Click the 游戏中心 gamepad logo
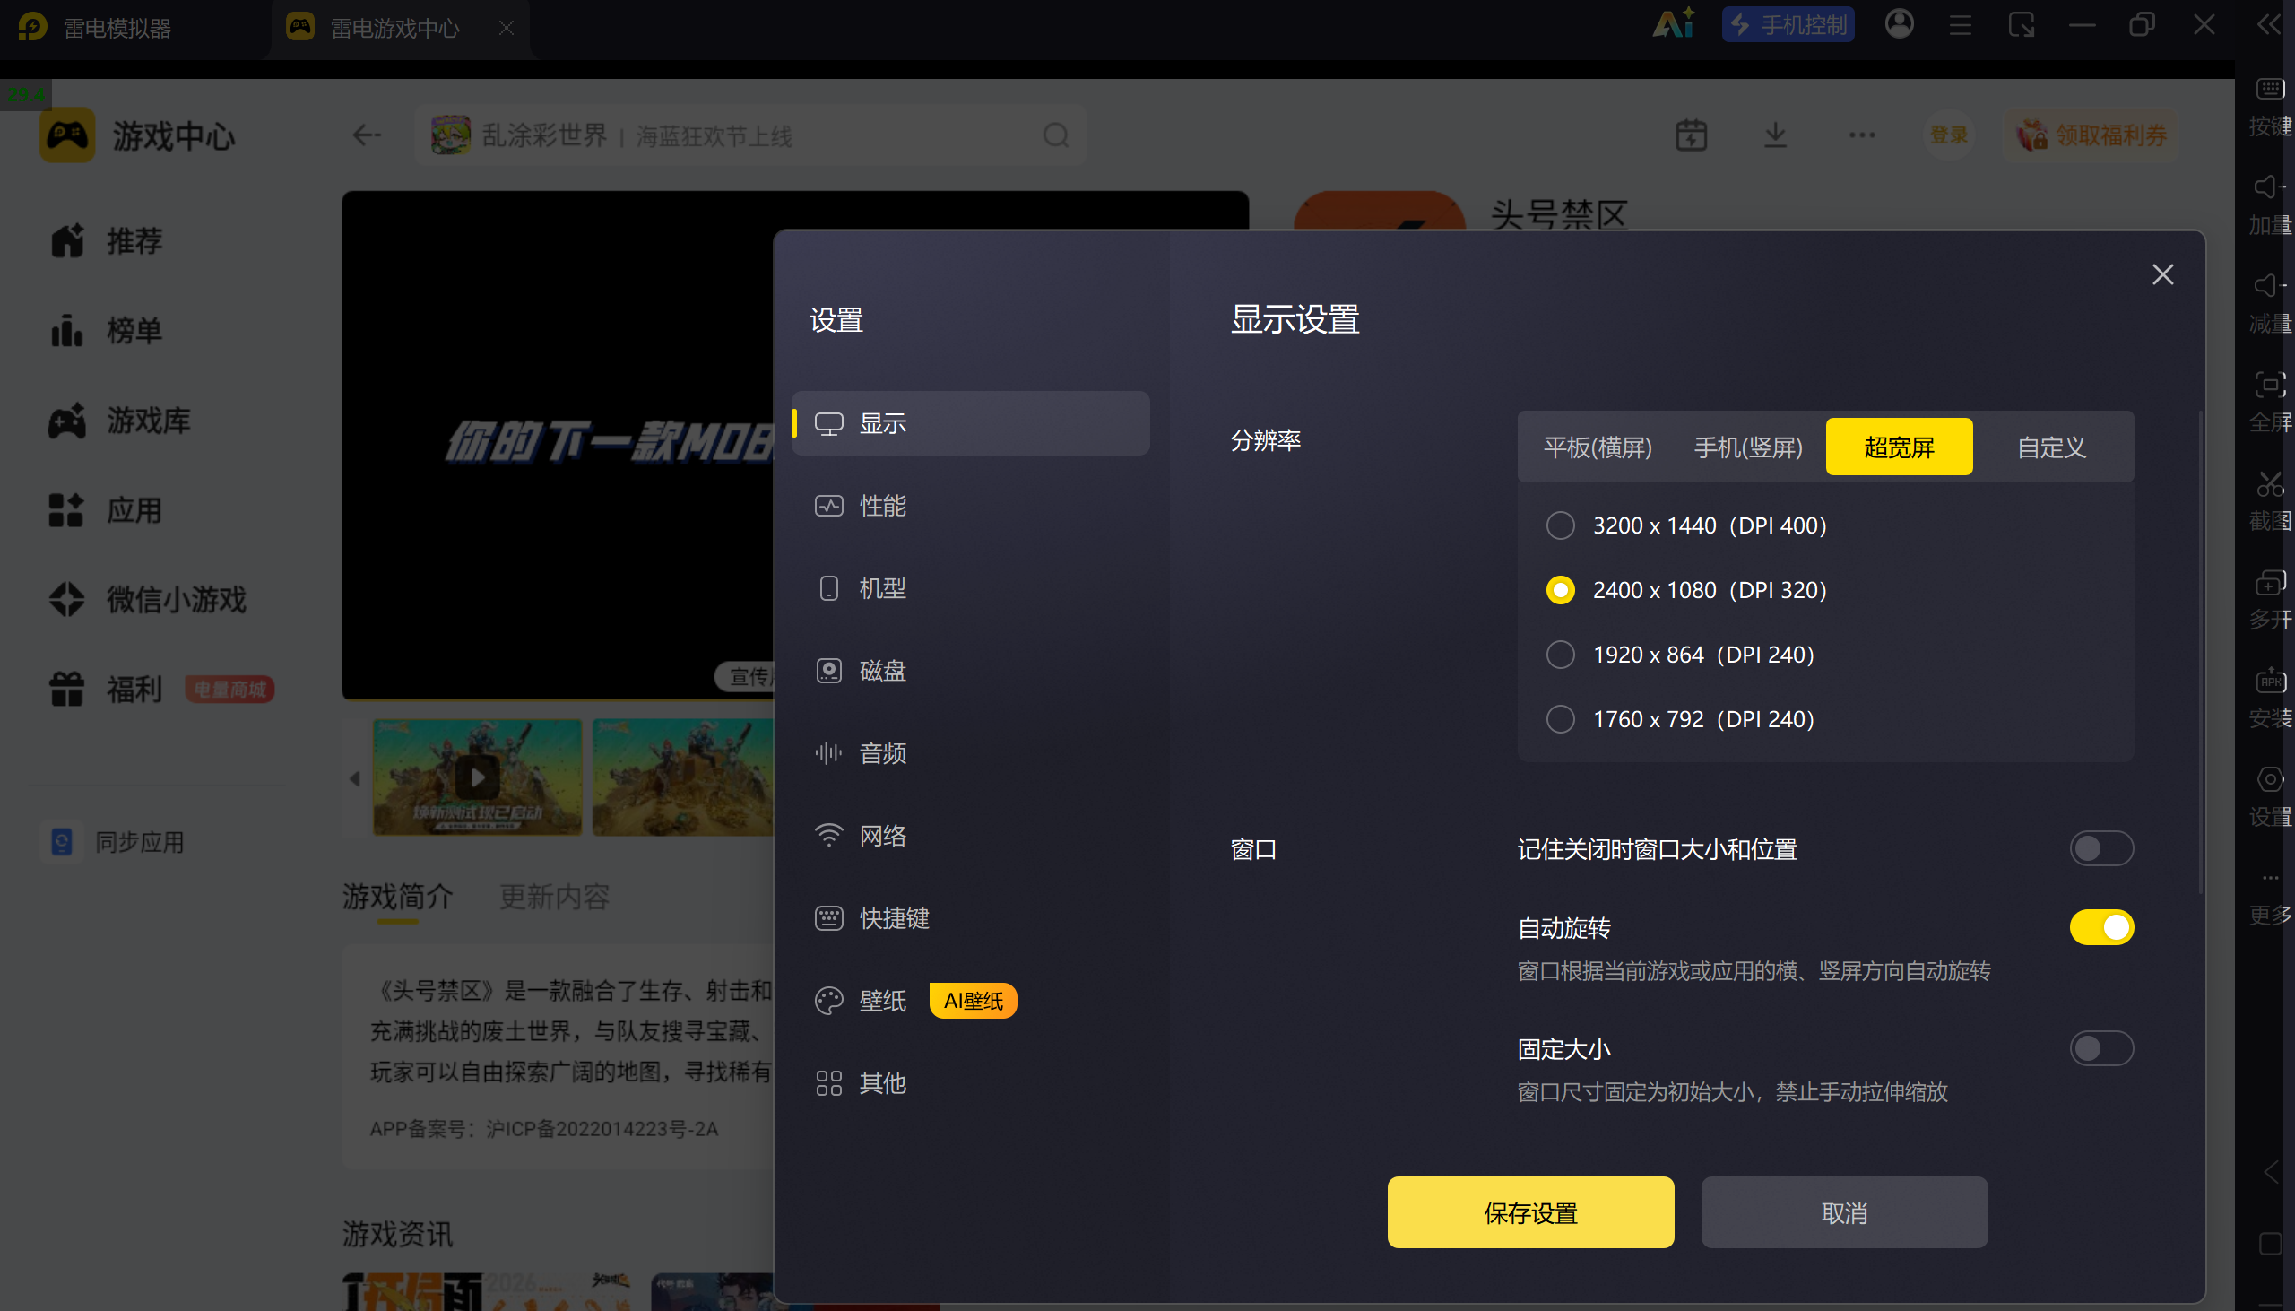The height and width of the screenshot is (1311, 2295). (x=66, y=135)
